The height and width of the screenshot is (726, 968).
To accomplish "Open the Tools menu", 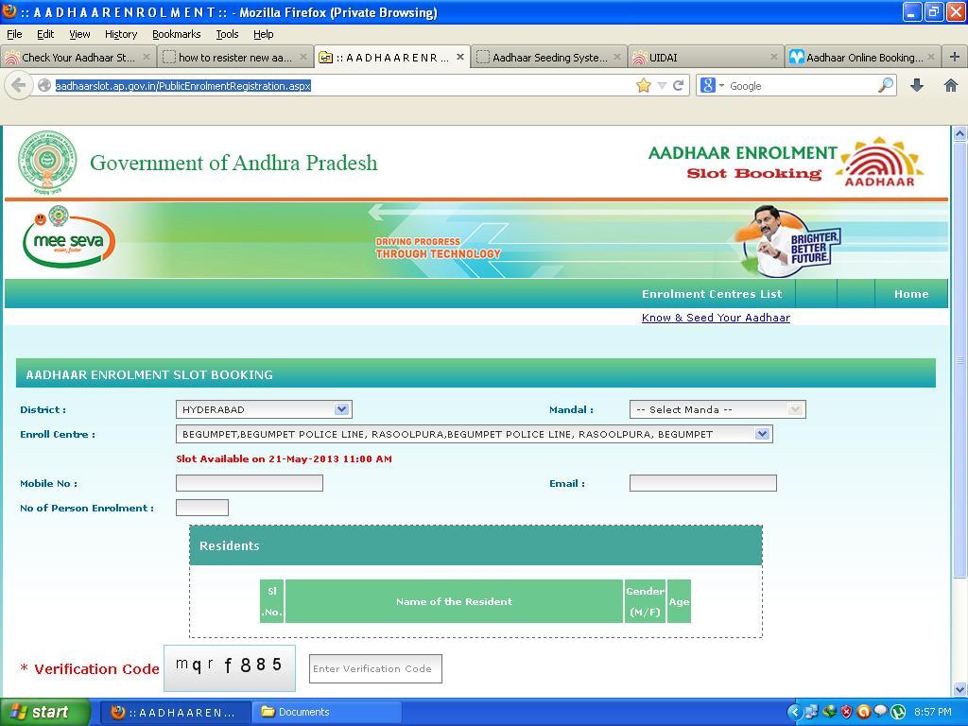I will pyautogui.click(x=227, y=34).
